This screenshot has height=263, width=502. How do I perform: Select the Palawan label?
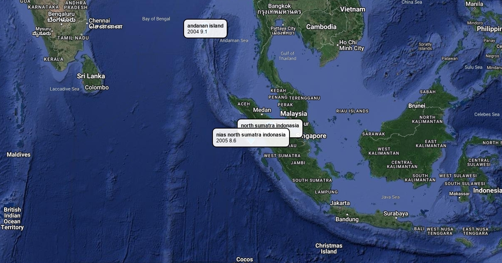450,58
